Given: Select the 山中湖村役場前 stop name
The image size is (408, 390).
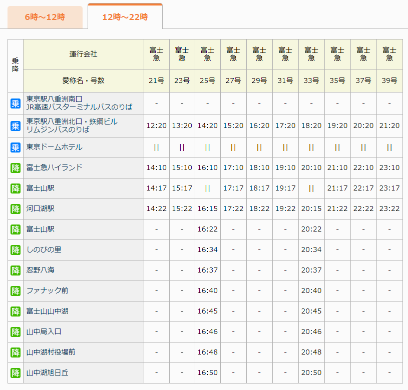Looking at the screenshot, I should pos(51,352).
